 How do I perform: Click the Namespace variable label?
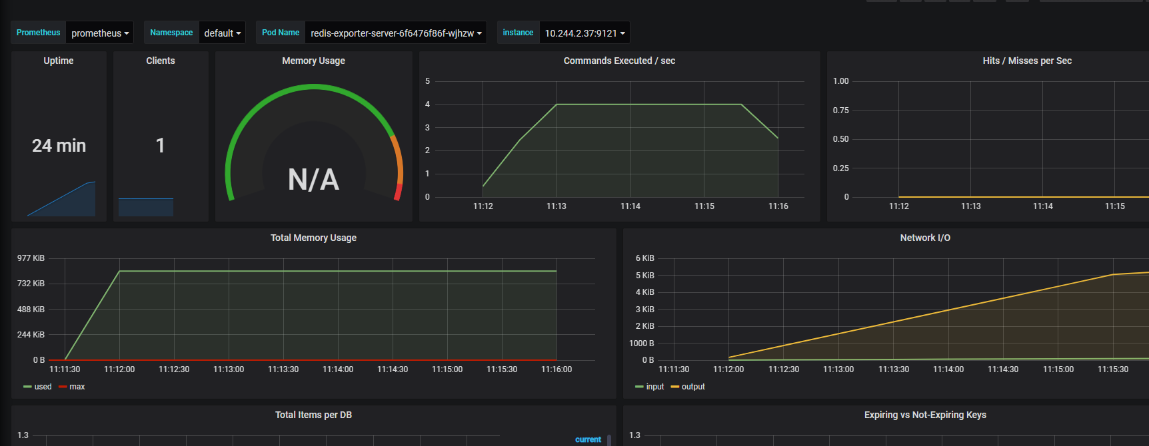coord(171,33)
